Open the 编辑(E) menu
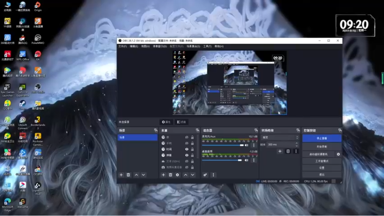This screenshot has width=384, height=216. pos(134,46)
